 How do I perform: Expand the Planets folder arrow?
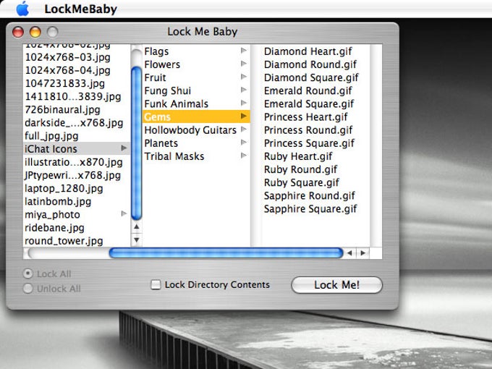[x=244, y=143]
